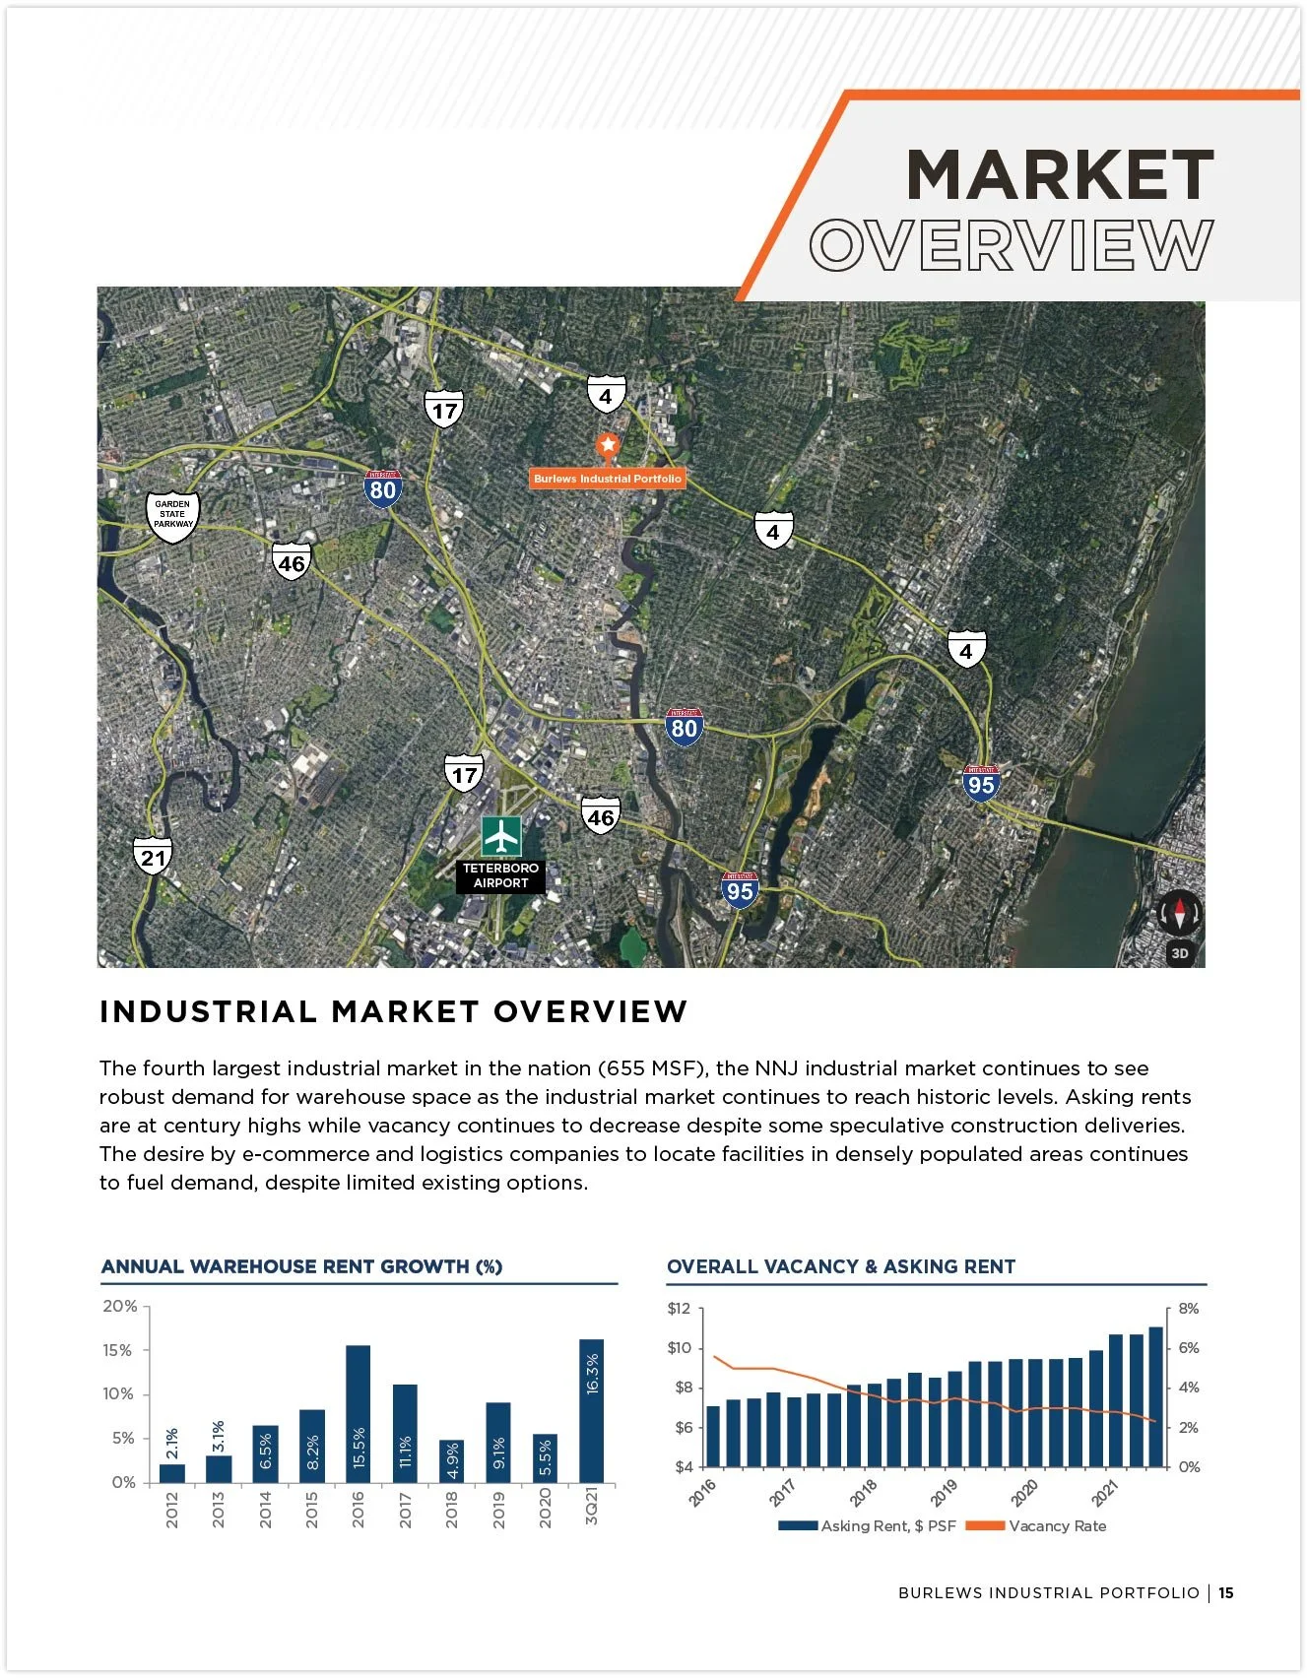Click the ANNUAL WAREHOUSE RENT GROWTH (%) chart title
The width and height of the screenshot is (1307, 1679).
coord(301,1266)
